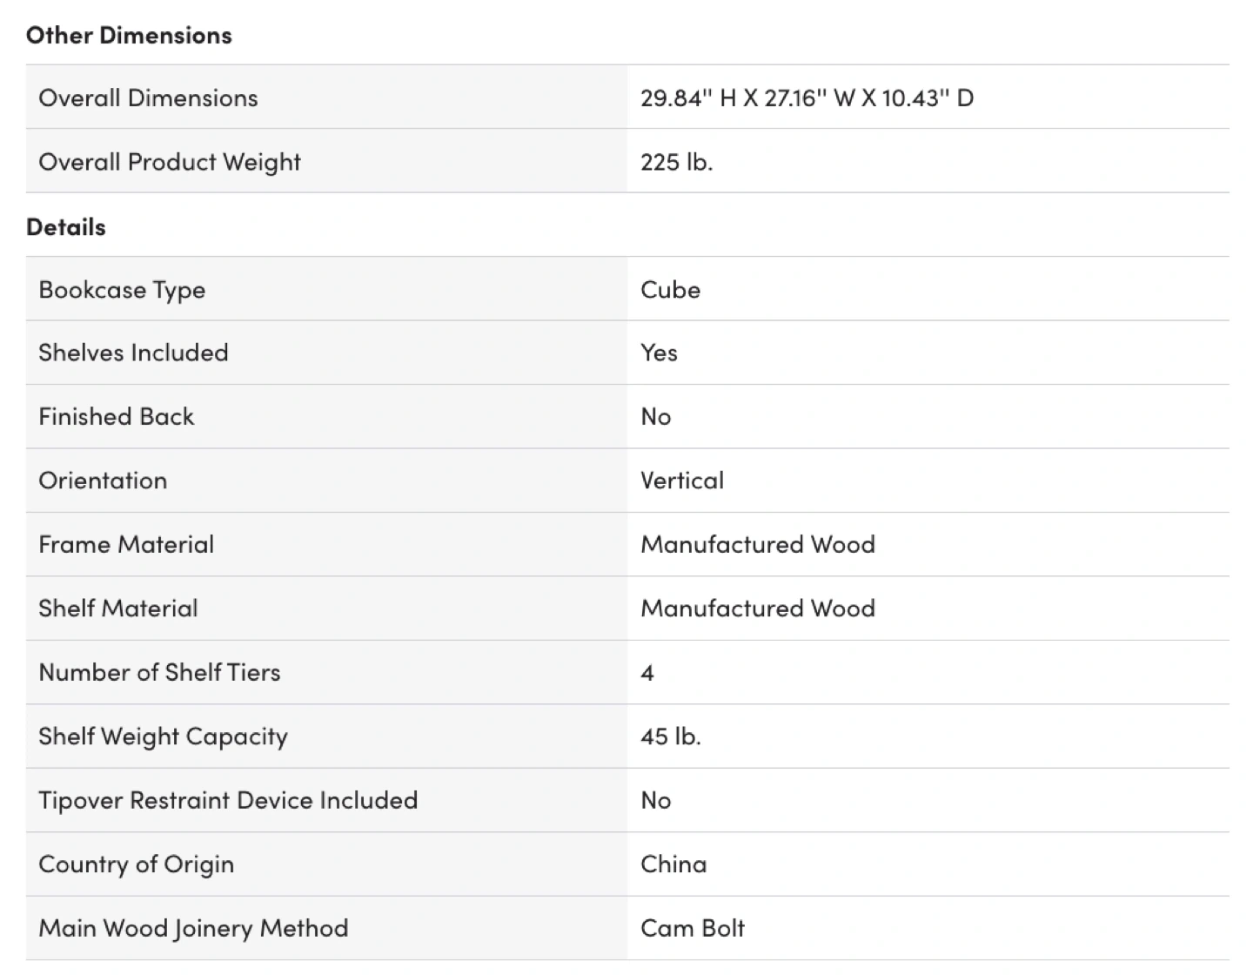Click Tipover Restraint Device Included label
This screenshot has height=975, width=1253.
228,800
